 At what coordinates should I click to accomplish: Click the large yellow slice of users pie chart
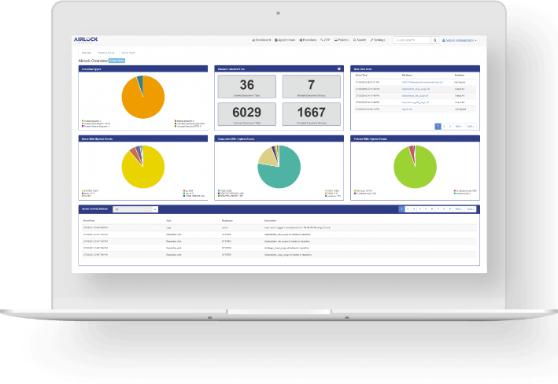coord(144,172)
